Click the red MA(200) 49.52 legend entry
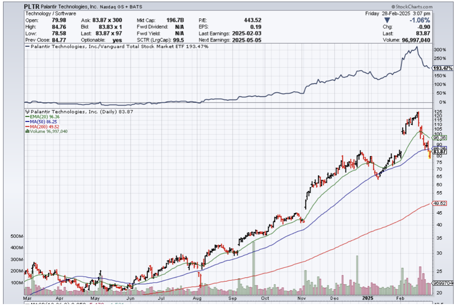The height and width of the screenshot is (306, 459). pyautogui.click(x=42, y=127)
